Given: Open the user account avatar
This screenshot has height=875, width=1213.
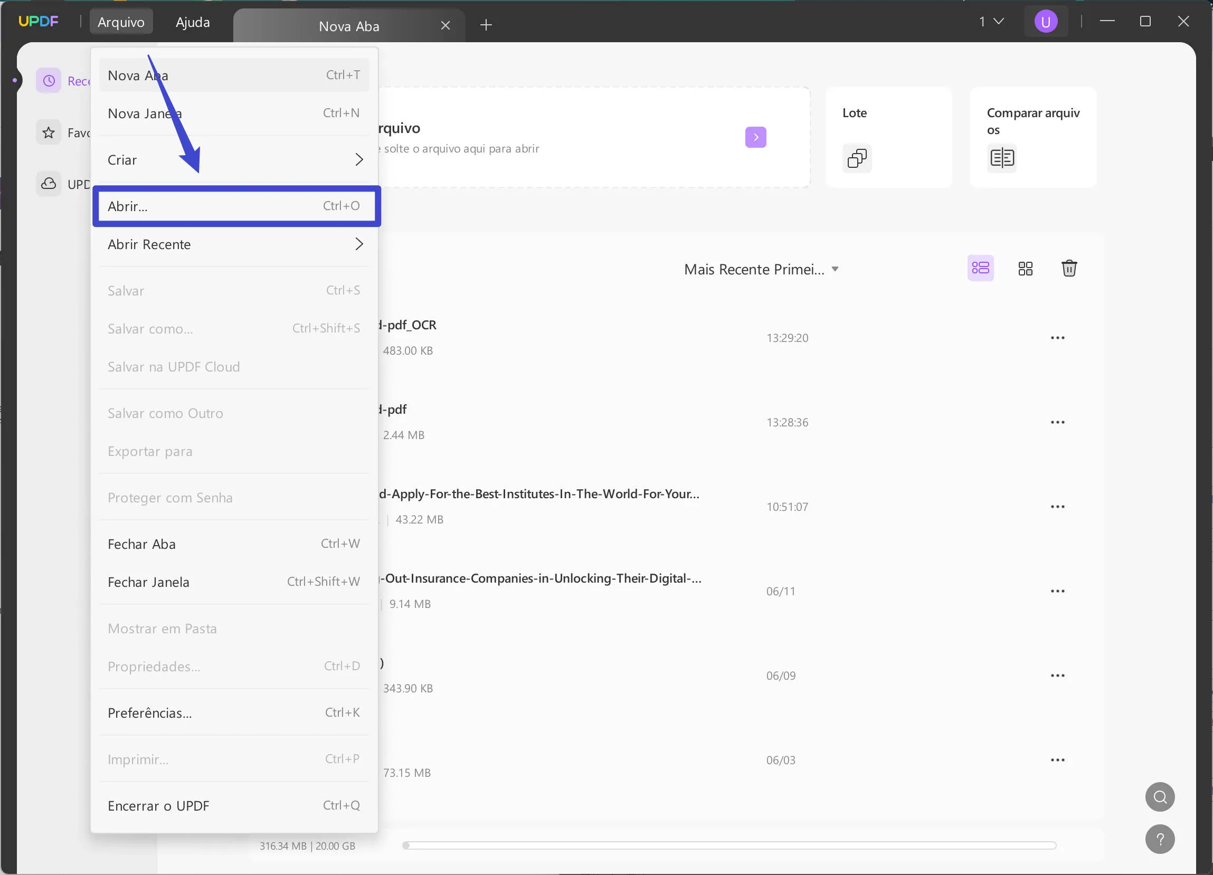Looking at the screenshot, I should 1045,22.
